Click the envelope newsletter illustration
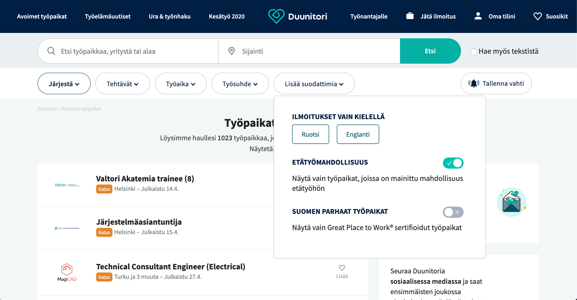This screenshot has height=300, width=577. [x=511, y=202]
